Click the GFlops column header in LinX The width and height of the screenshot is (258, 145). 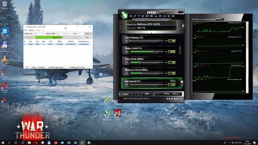[60, 41]
